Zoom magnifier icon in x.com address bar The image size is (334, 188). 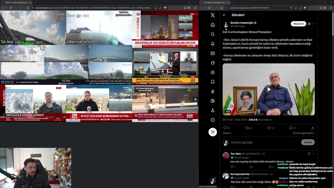point(291,8)
